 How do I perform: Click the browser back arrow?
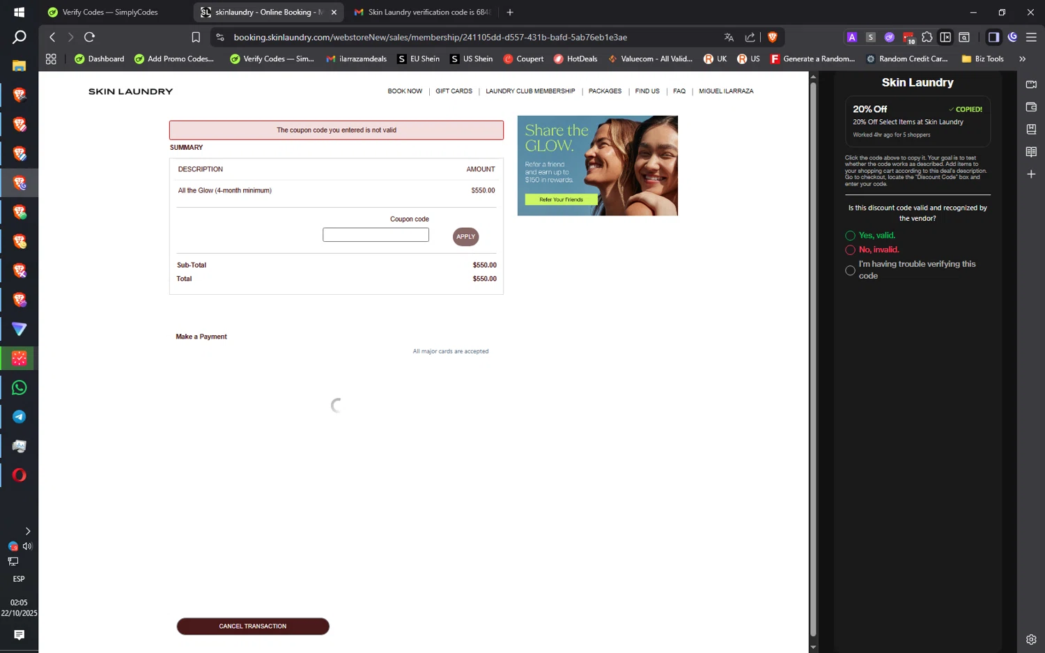pyautogui.click(x=52, y=37)
